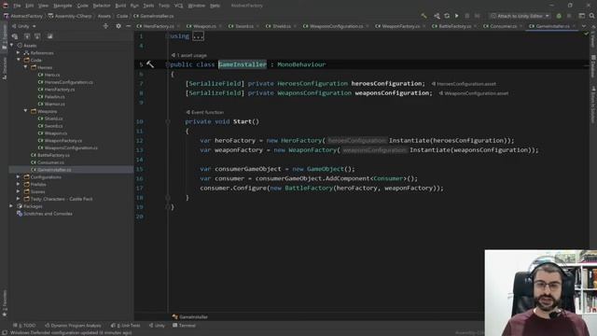Click the 'Event function' code hint
The width and height of the screenshot is (597, 336).
[205, 112]
